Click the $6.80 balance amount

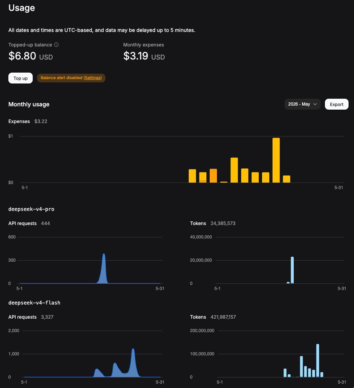22,56
